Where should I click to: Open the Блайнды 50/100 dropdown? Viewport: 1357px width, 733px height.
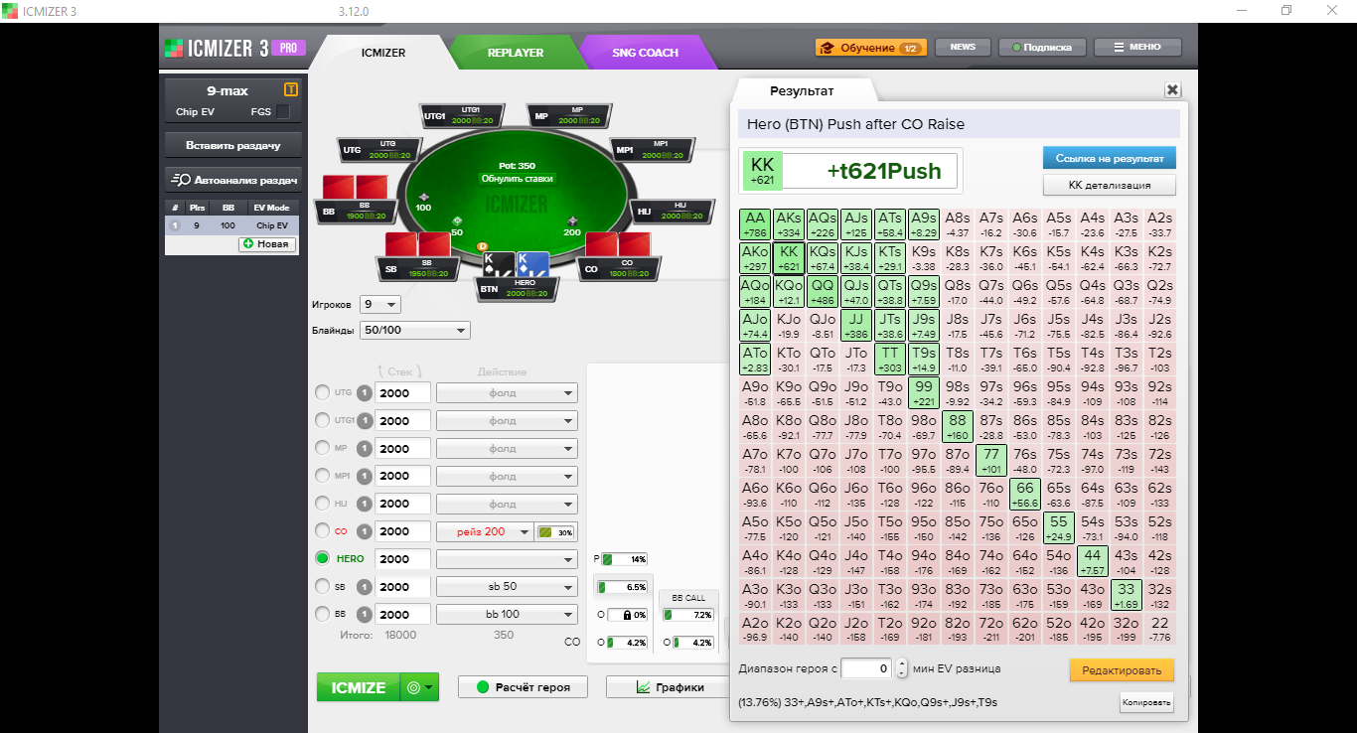415,331
